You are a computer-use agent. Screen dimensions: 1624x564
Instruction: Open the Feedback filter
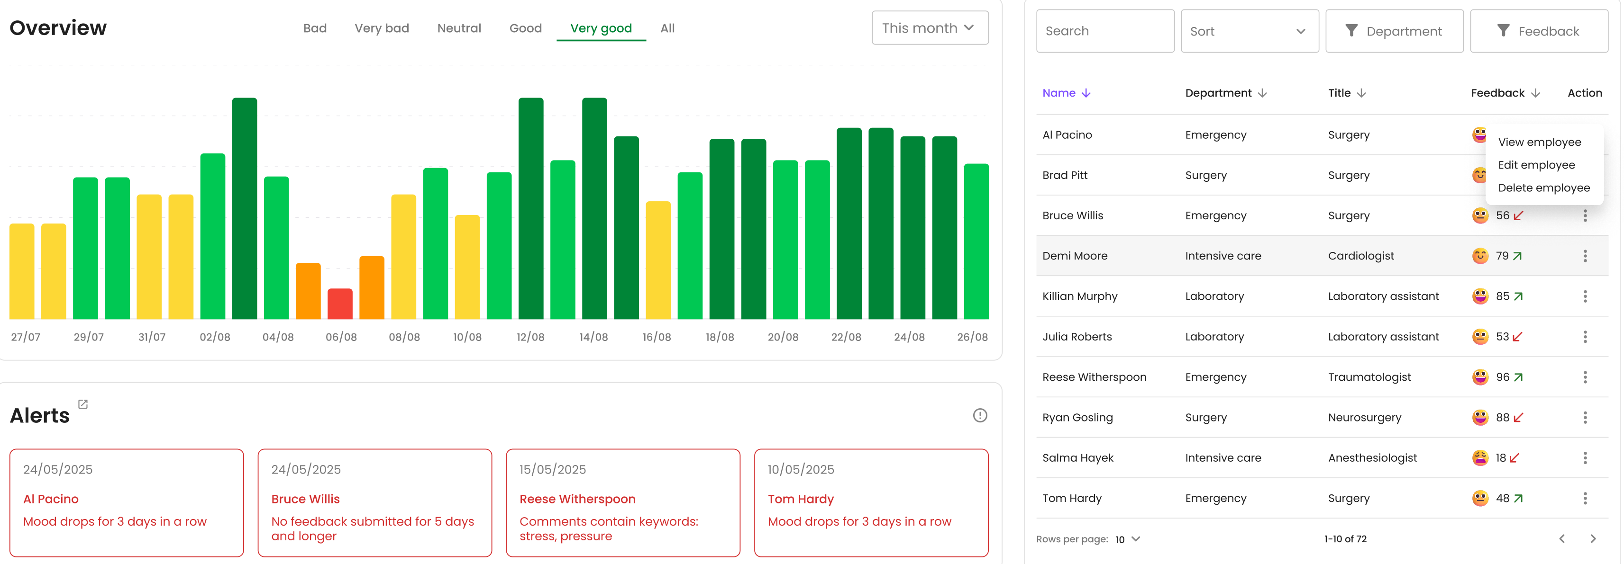click(x=1538, y=31)
